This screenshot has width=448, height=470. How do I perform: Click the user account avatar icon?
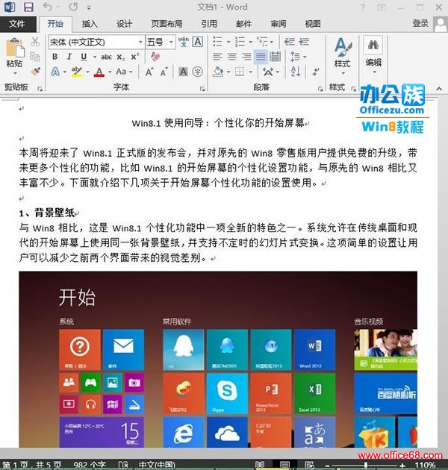[441, 25]
